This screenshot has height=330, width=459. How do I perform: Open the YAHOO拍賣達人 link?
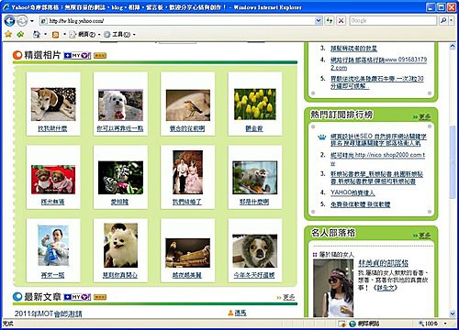point(353,192)
